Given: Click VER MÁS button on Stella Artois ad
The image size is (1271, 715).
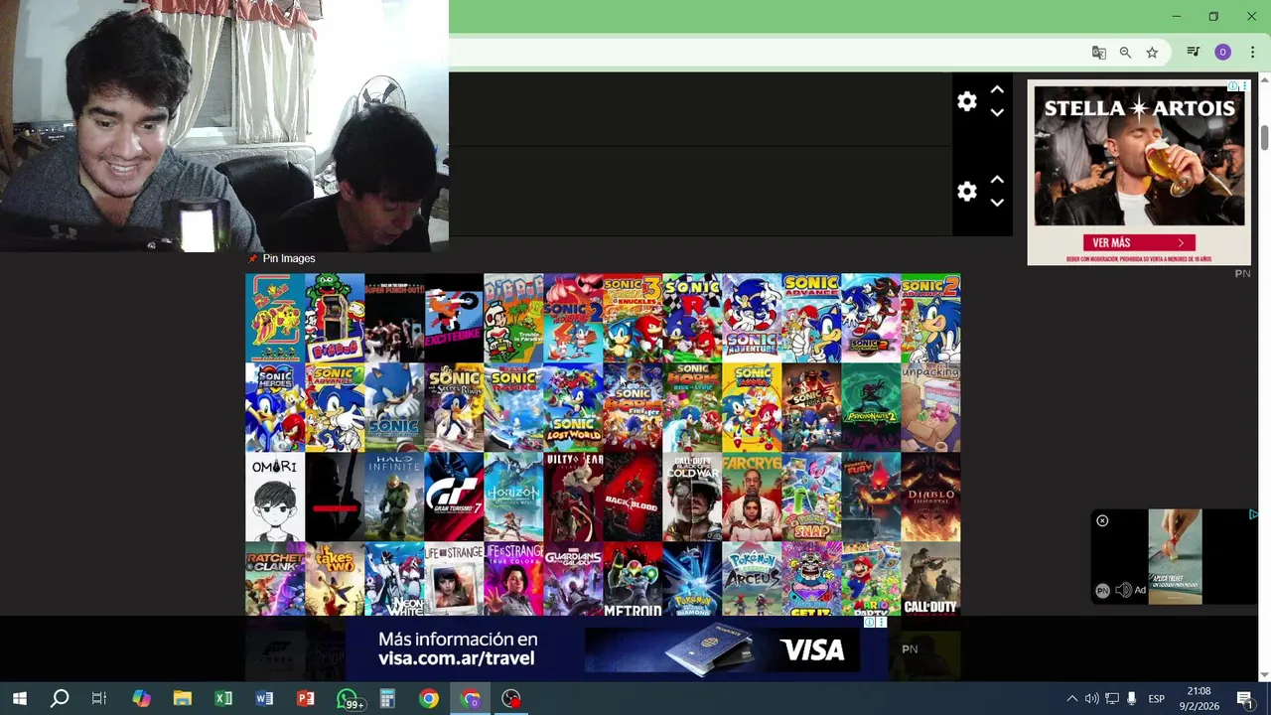Looking at the screenshot, I should [x=1138, y=242].
